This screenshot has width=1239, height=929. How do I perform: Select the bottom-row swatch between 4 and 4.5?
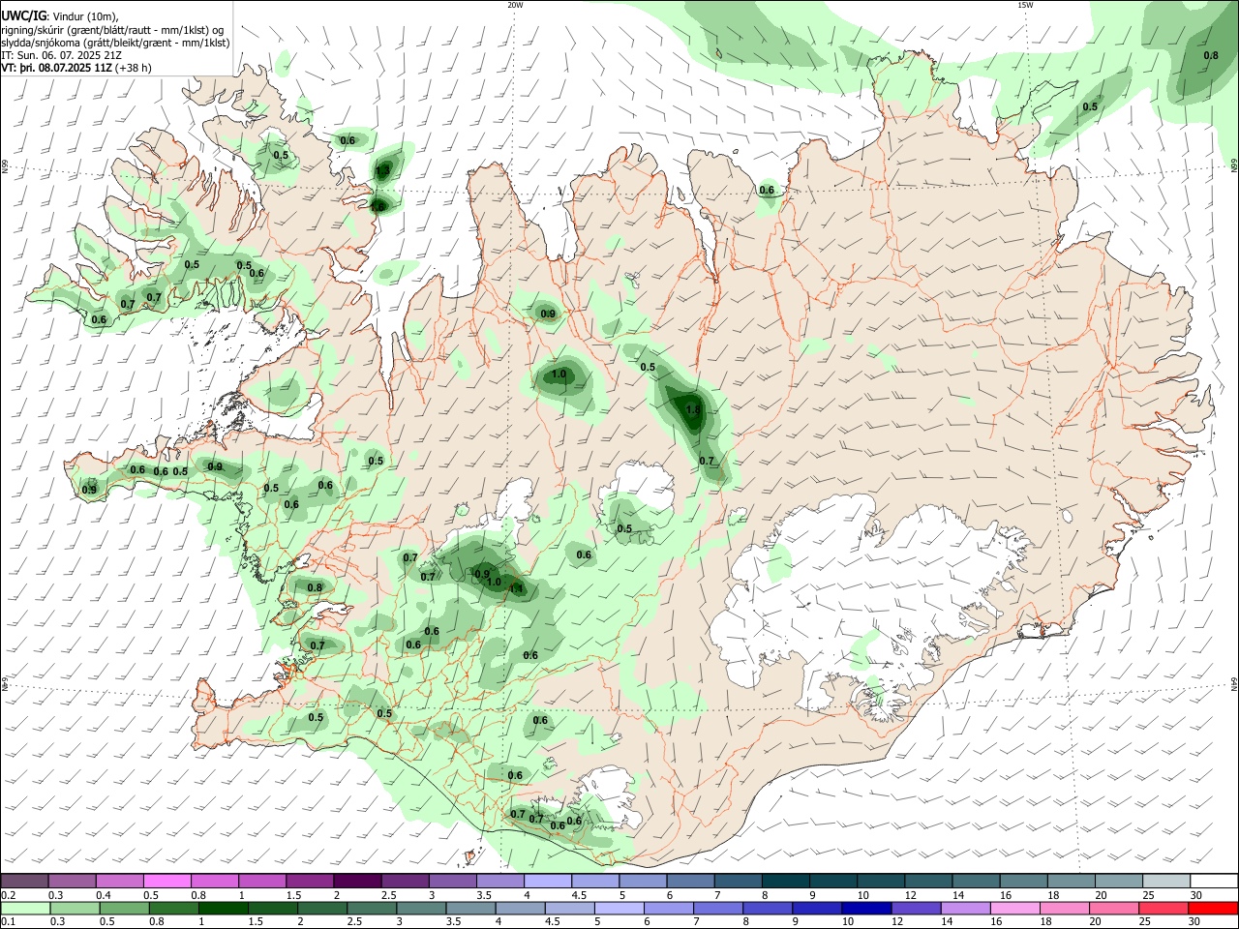521,909
